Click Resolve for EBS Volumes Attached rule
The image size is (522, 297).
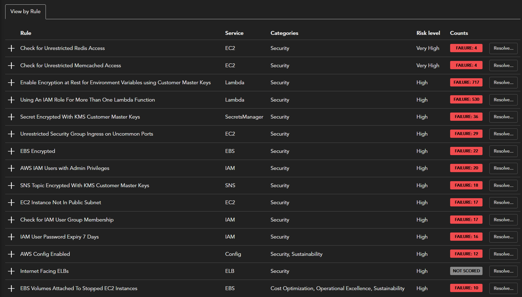pyautogui.click(x=503, y=288)
